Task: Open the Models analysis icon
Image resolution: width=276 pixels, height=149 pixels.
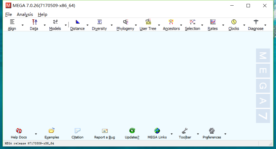Action: 55,22
